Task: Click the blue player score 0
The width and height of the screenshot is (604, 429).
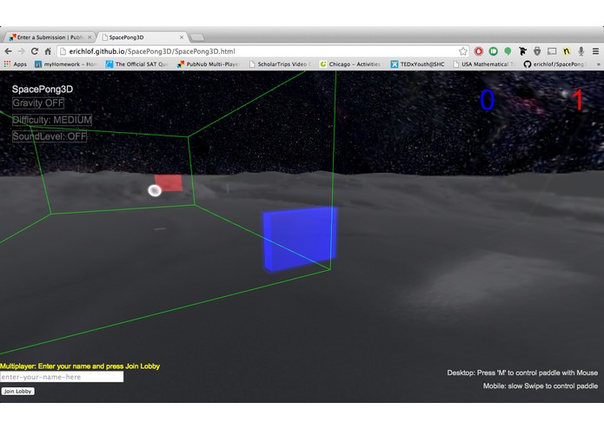Action: pos(487,101)
